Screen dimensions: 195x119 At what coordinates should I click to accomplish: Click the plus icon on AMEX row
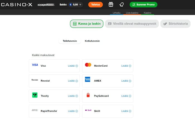click(x=130, y=81)
